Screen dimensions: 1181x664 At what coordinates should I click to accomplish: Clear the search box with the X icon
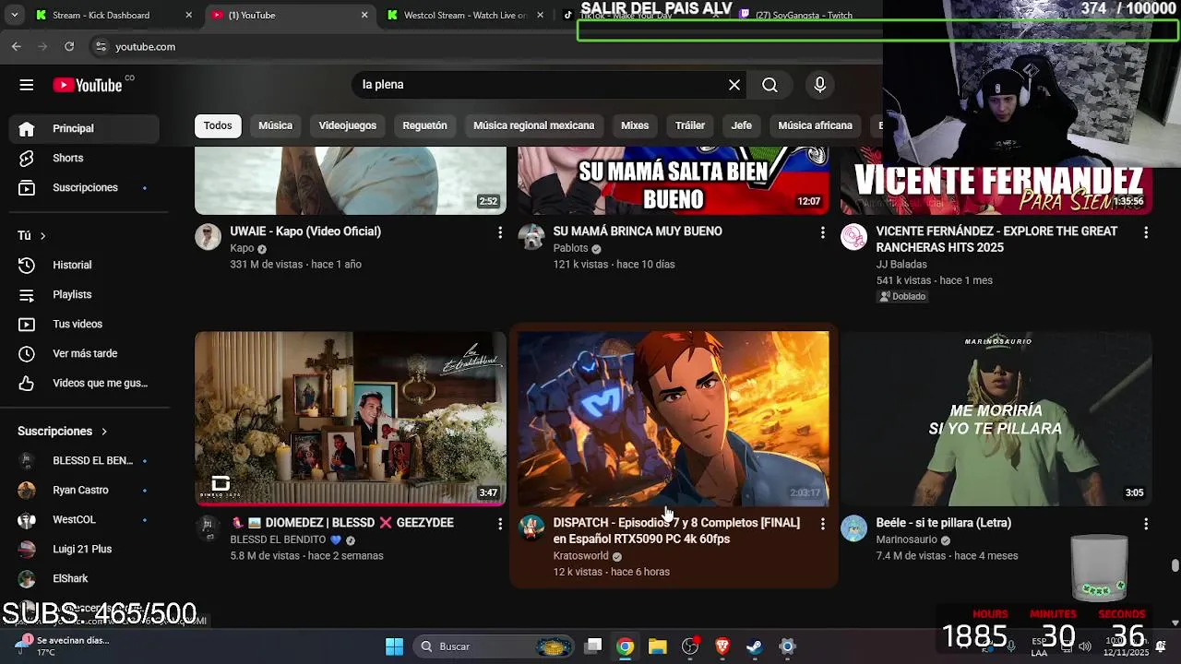(734, 85)
